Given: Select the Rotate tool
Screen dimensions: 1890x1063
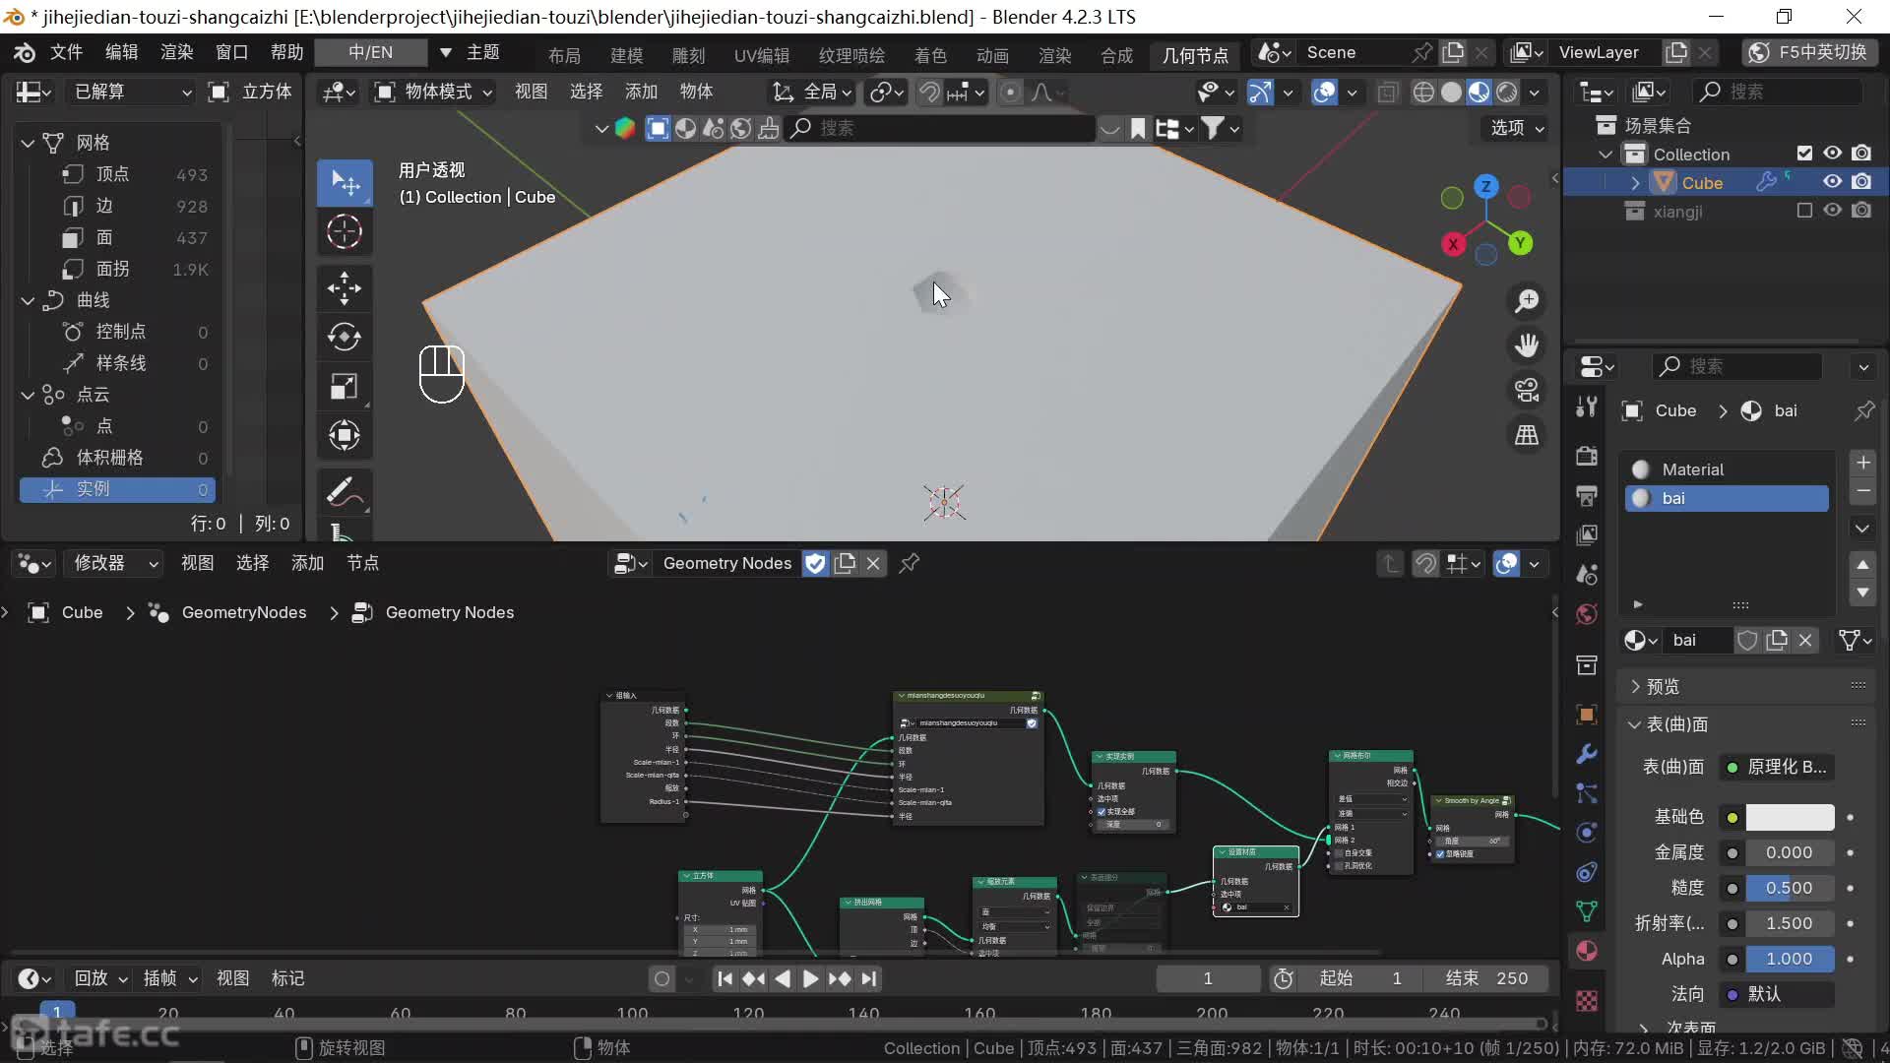Looking at the screenshot, I should (344, 337).
